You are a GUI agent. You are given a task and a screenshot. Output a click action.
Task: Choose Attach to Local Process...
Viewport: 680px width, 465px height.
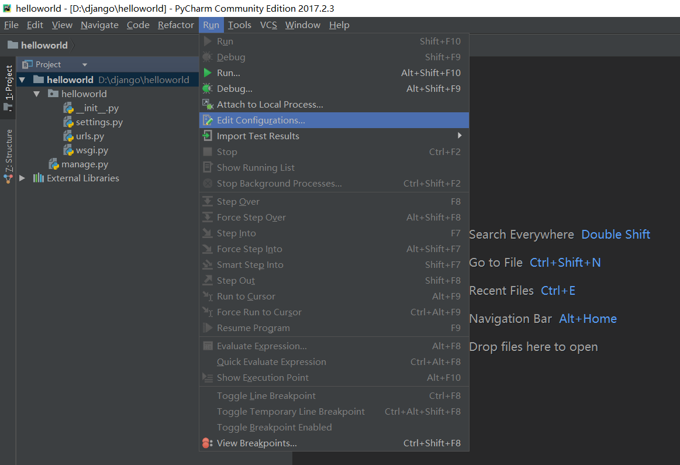tap(334, 105)
